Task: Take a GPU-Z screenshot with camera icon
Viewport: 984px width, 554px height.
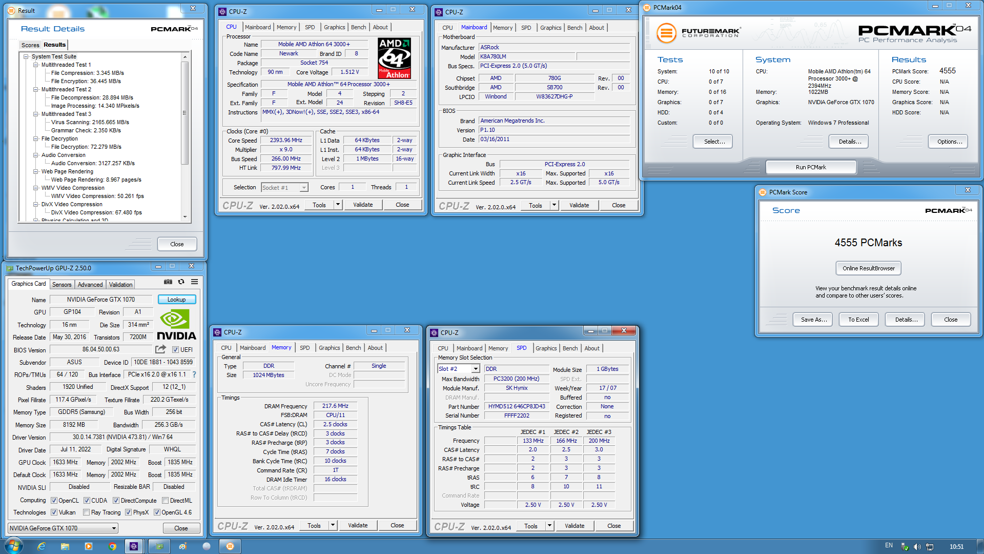Action: pyautogui.click(x=168, y=282)
